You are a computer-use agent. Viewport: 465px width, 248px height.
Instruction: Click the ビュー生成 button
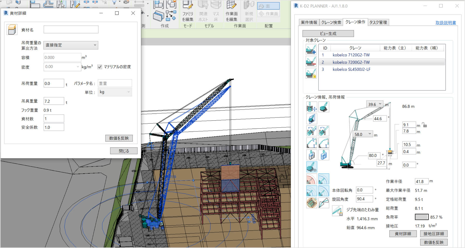click(328, 34)
